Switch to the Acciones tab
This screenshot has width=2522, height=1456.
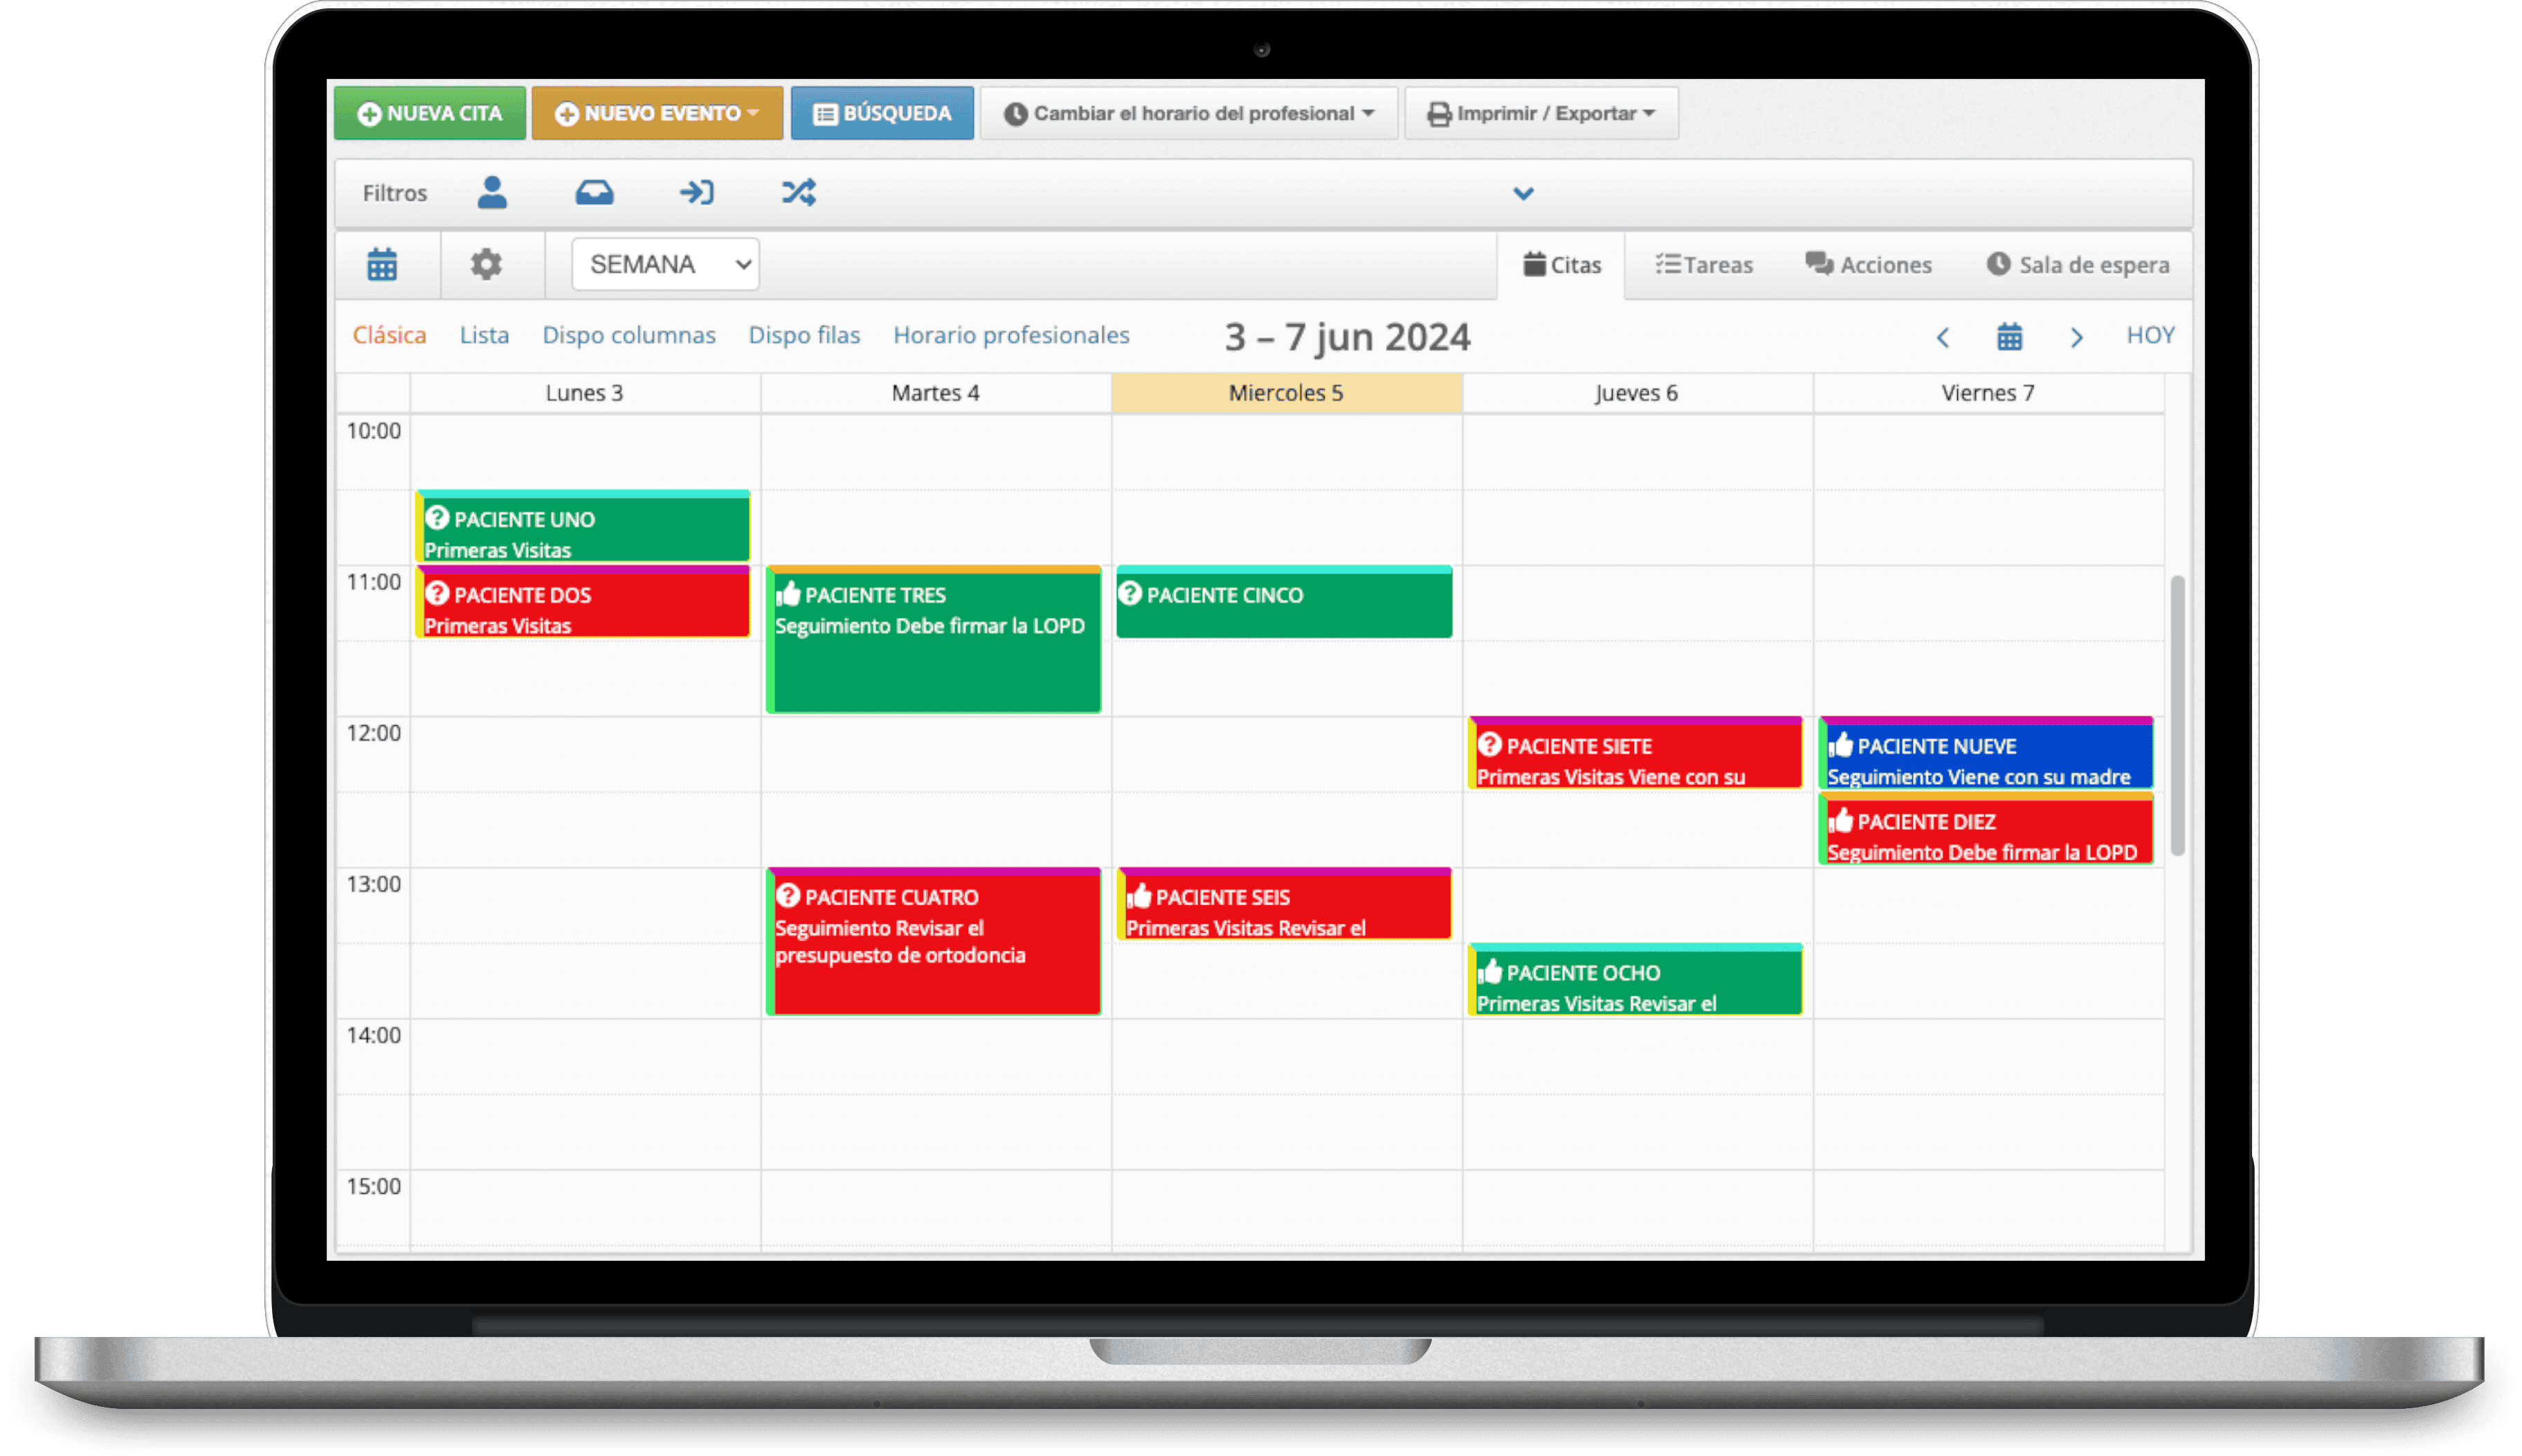(1867, 265)
